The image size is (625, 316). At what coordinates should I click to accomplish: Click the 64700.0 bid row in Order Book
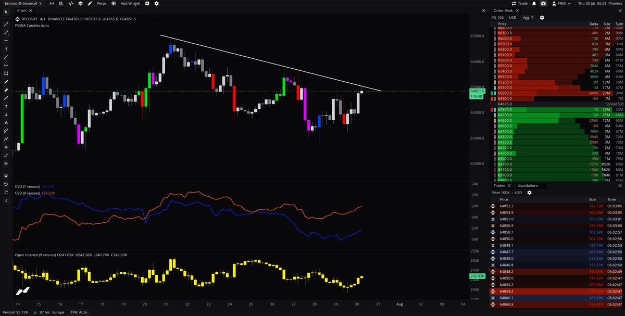pos(556,115)
